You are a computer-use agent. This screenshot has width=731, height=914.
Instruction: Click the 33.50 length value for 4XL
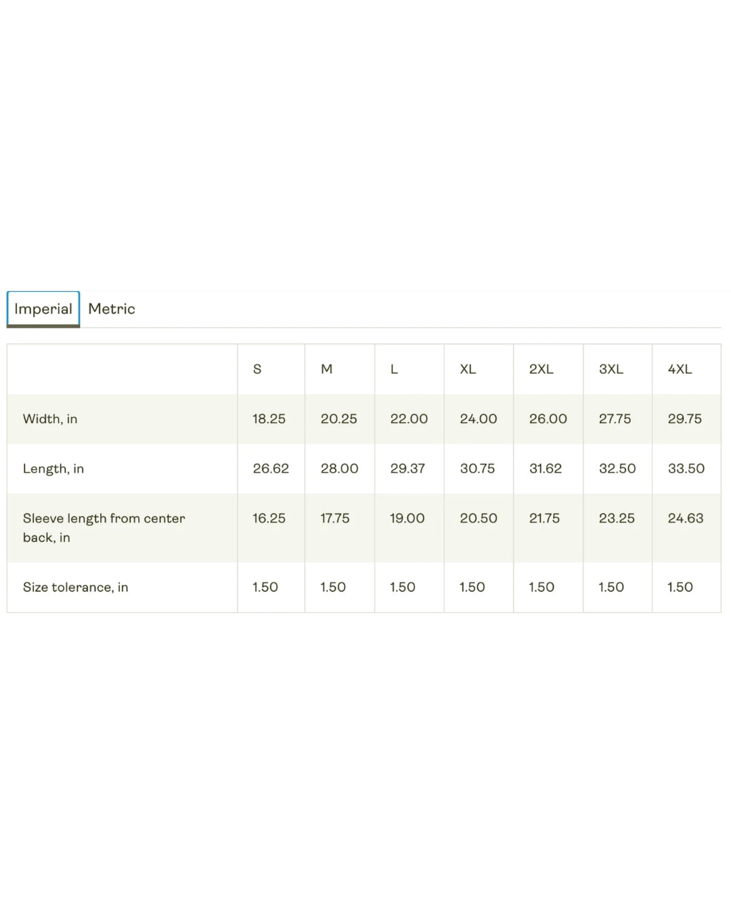[x=686, y=469]
